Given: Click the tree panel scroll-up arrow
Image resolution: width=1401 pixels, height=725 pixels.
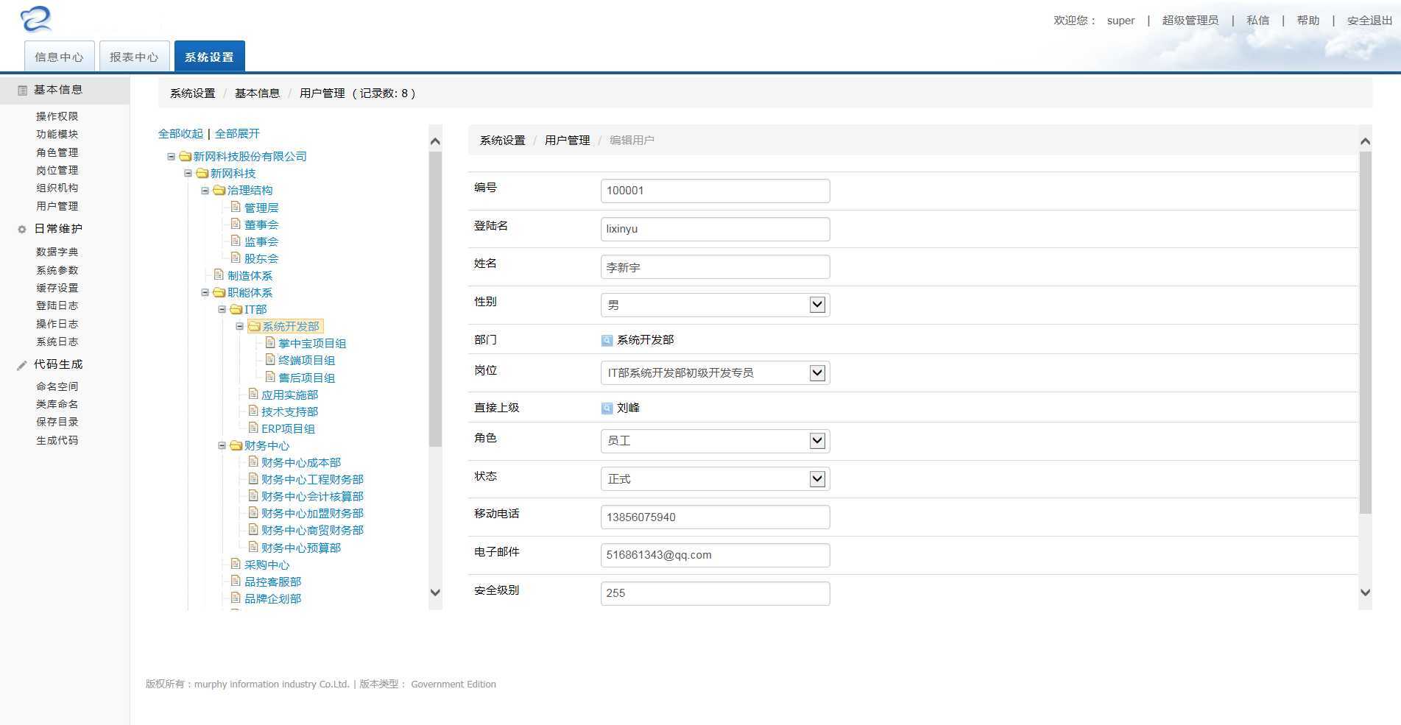Looking at the screenshot, I should tap(435, 141).
